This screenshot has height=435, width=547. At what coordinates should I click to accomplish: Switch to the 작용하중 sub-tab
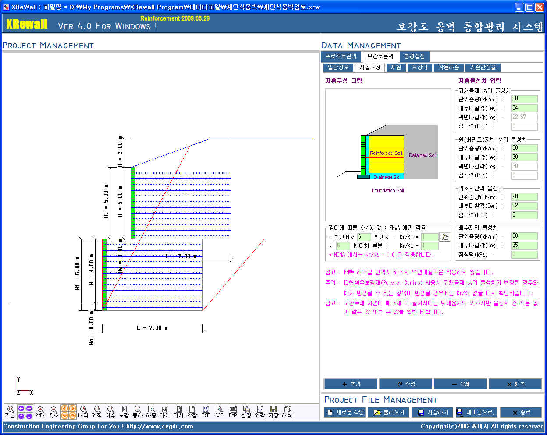pyautogui.click(x=448, y=68)
